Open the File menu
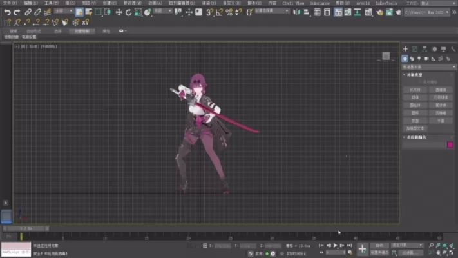The height and width of the screenshot is (258, 458). (10, 3)
